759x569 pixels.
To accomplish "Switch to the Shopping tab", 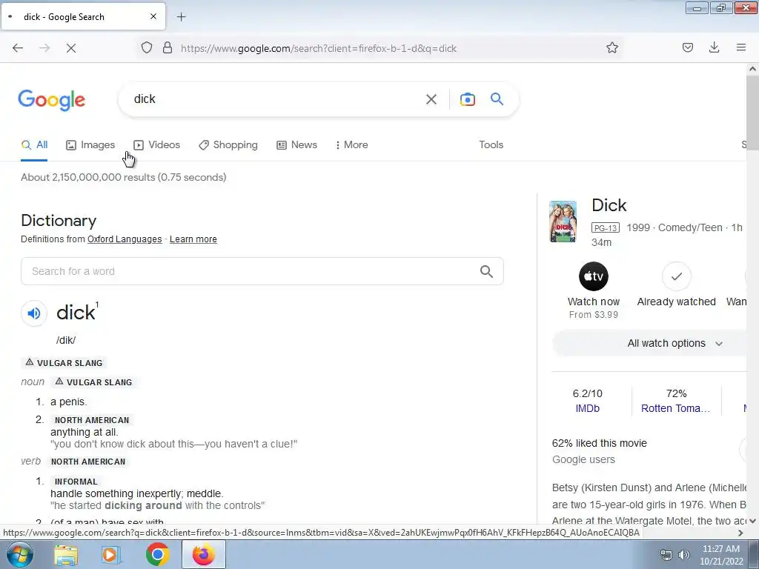I will [x=228, y=144].
